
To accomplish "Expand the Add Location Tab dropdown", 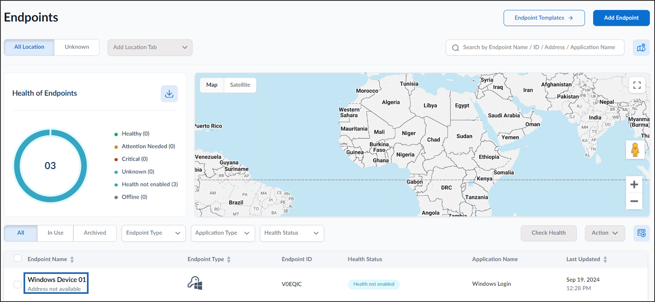I will (150, 47).
